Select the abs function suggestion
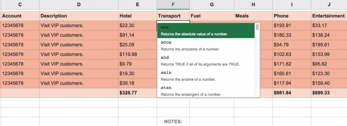Image resolution: width=347 pixels, height=126 pixels. tap(206, 30)
